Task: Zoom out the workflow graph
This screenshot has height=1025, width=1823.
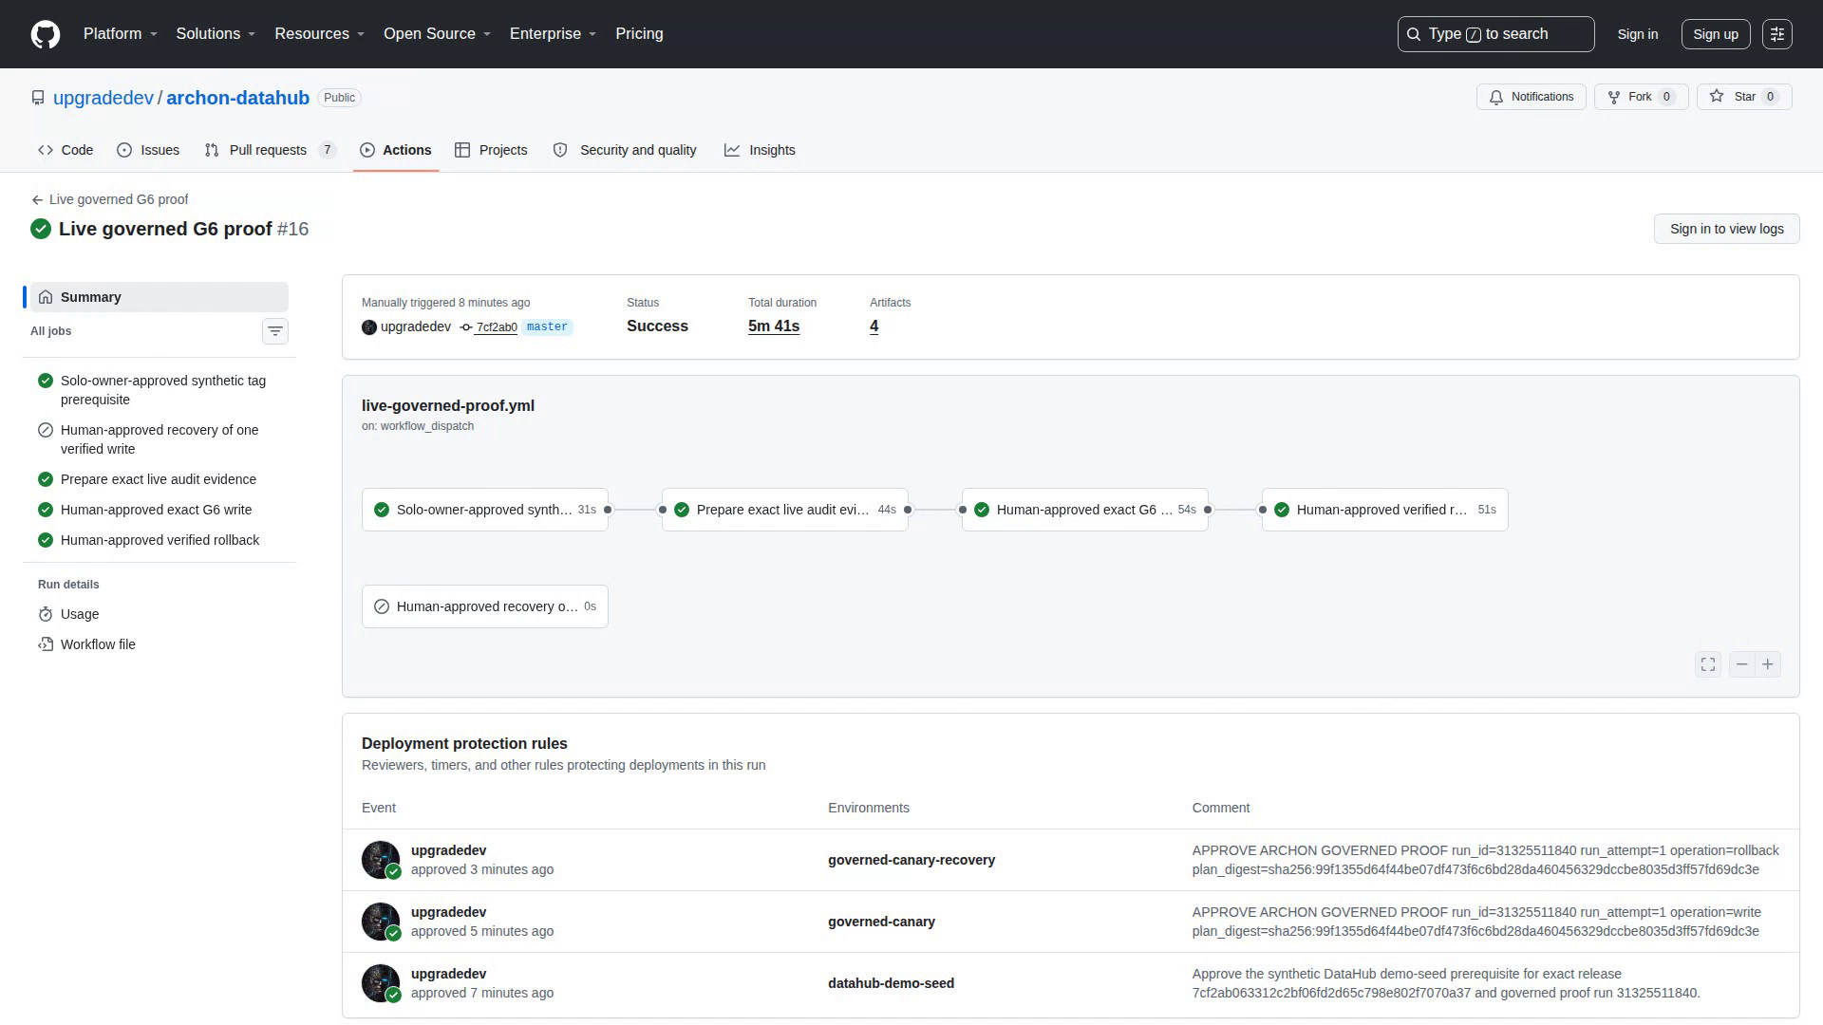Action: pos(1741,664)
